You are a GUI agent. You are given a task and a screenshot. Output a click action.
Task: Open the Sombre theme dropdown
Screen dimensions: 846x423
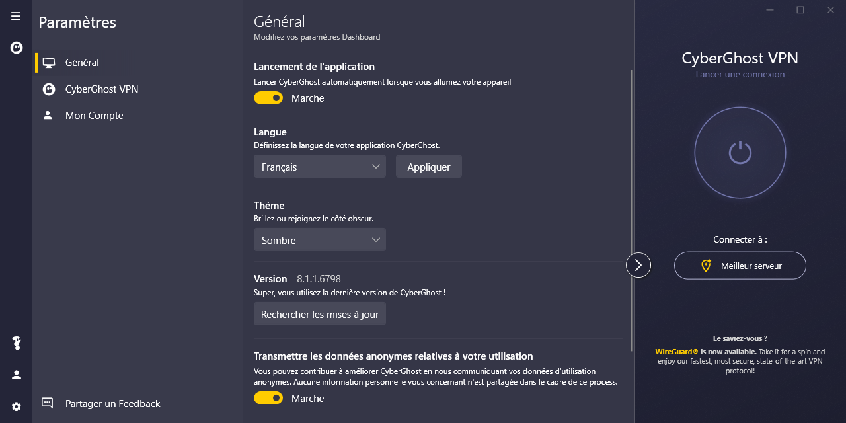[x=320, y=240]
